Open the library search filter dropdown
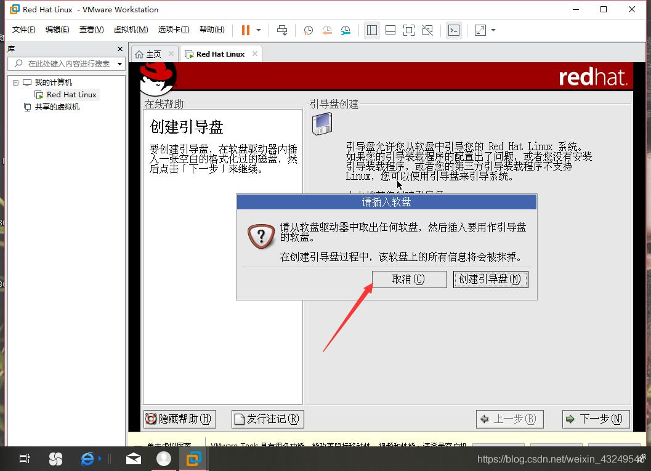 coord(120,63)
